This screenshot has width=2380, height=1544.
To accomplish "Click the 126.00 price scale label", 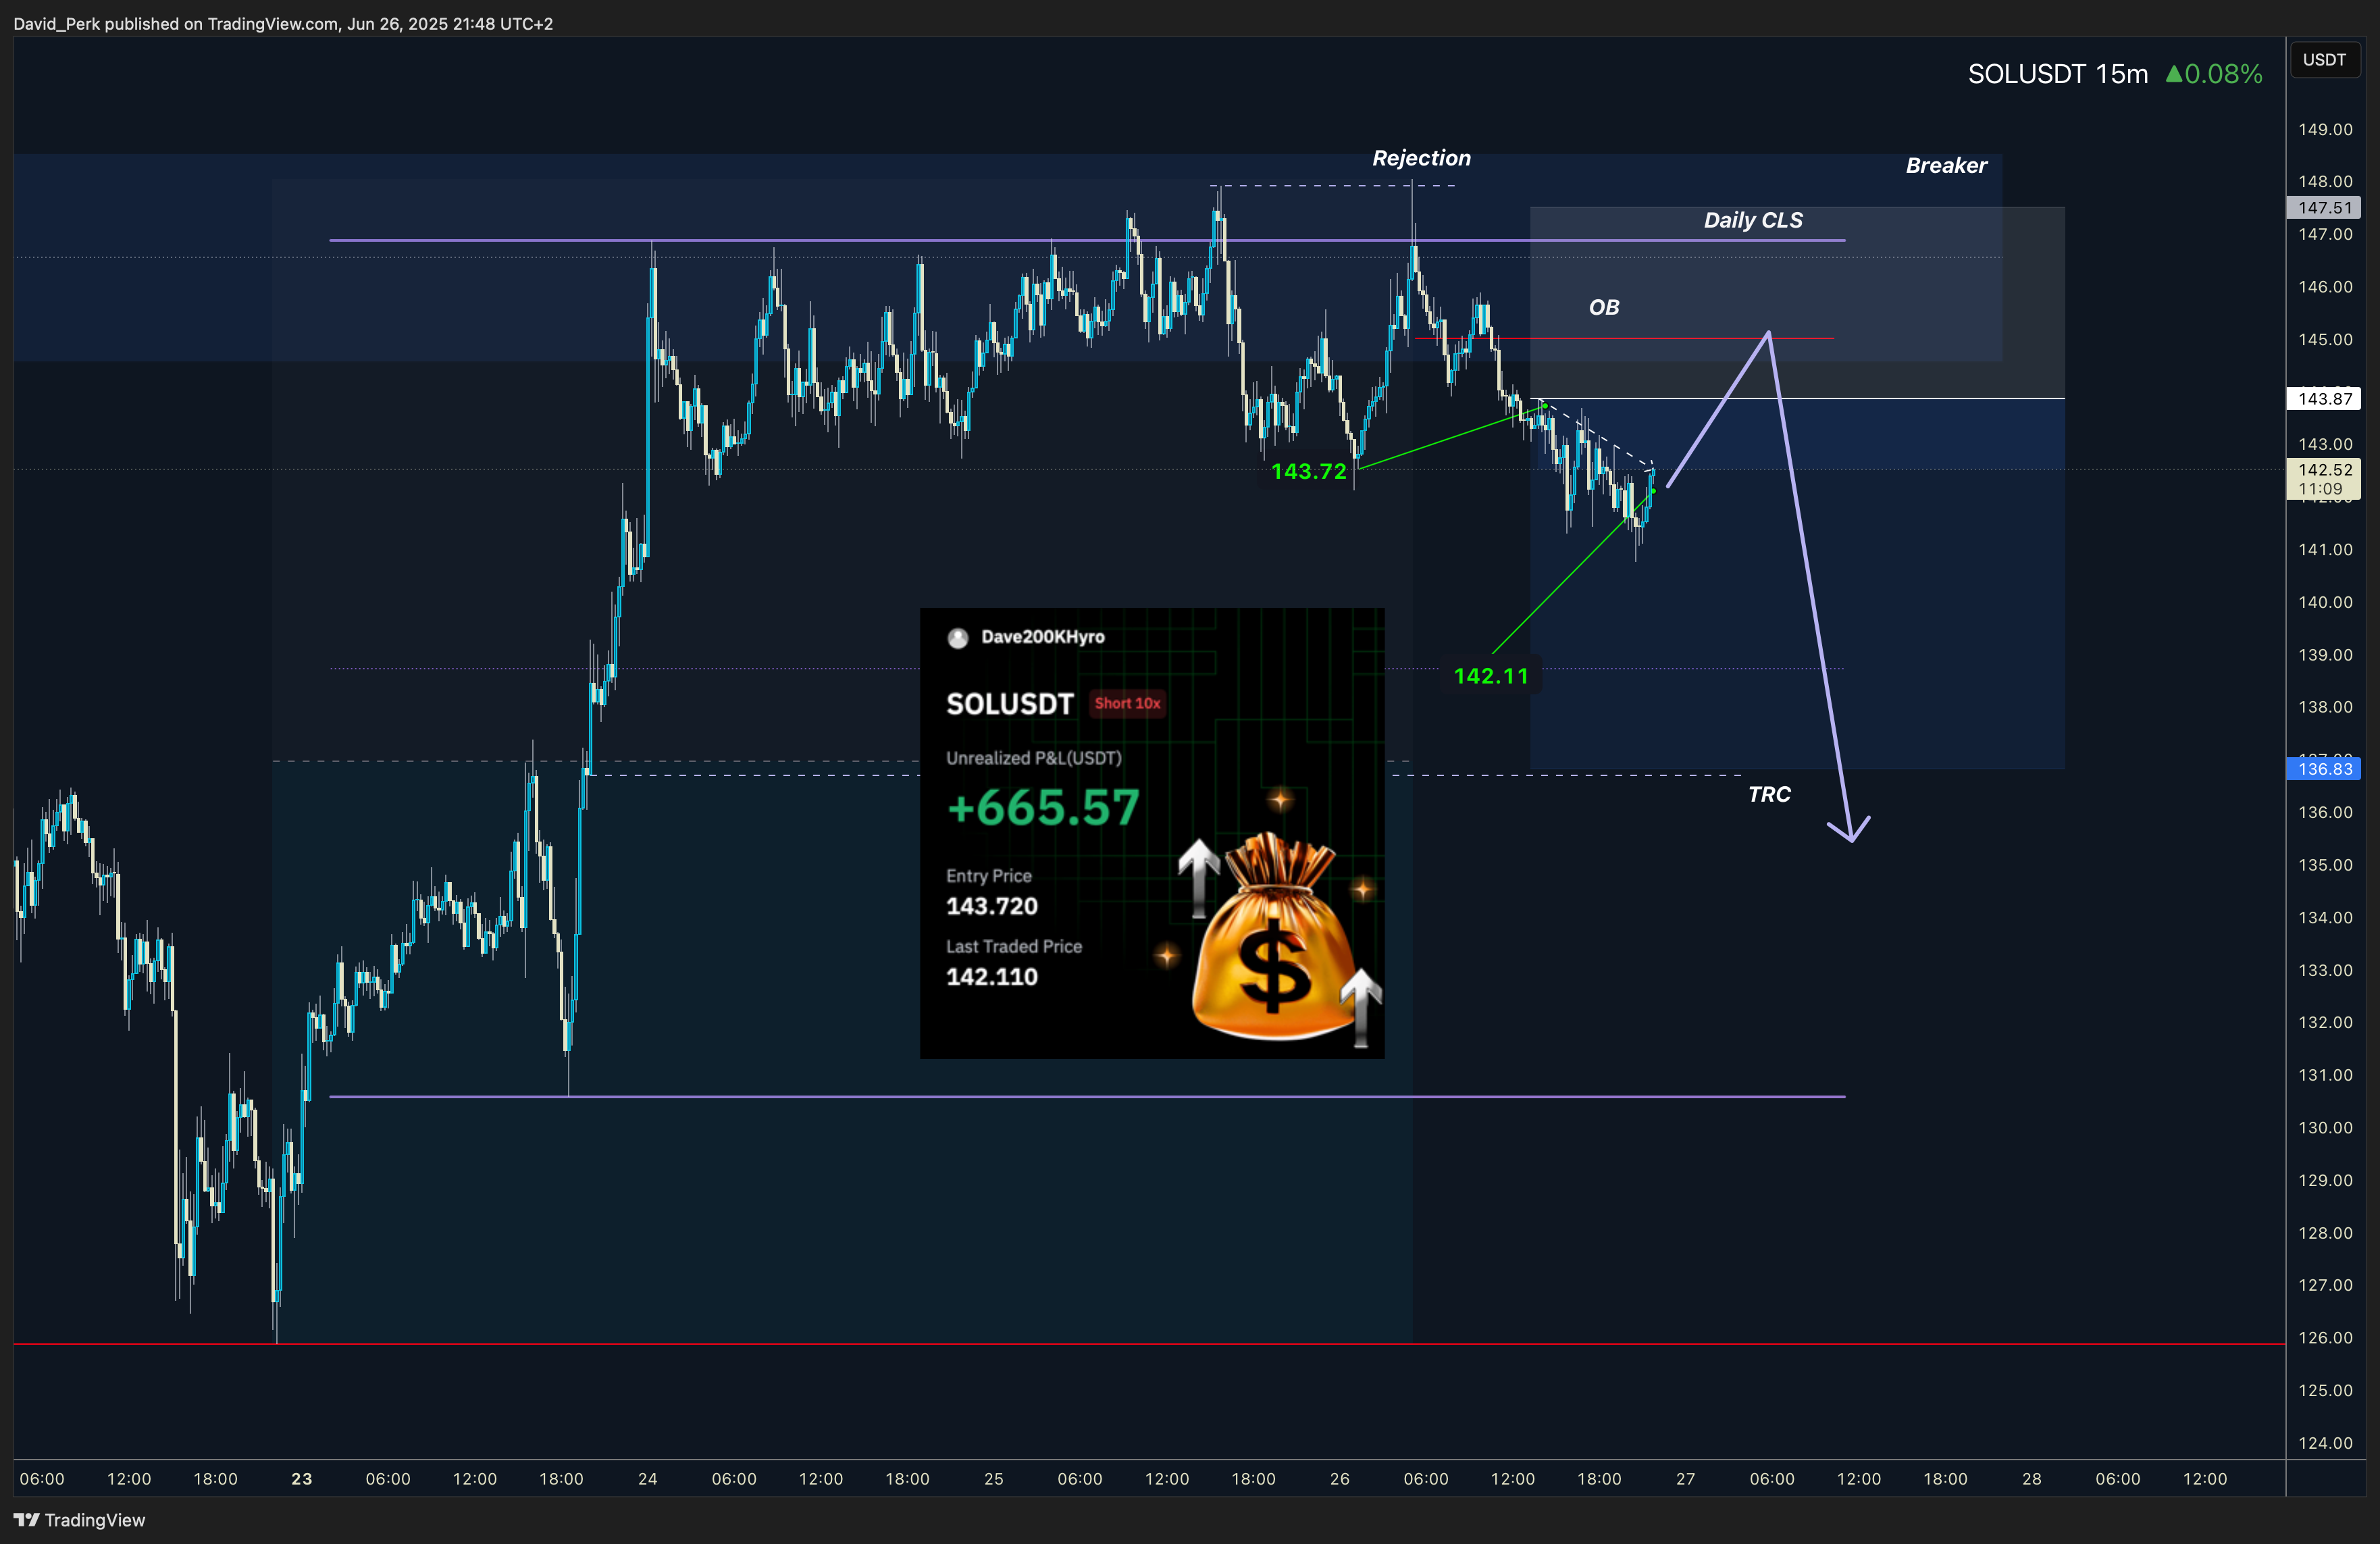I will [x=2325, y=1338].
